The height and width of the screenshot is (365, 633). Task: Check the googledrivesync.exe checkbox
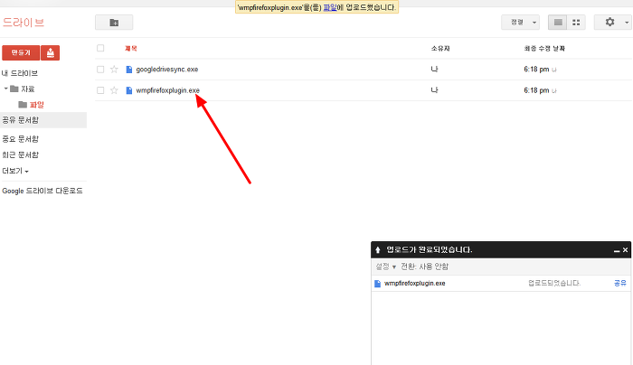tap(100, 70)
